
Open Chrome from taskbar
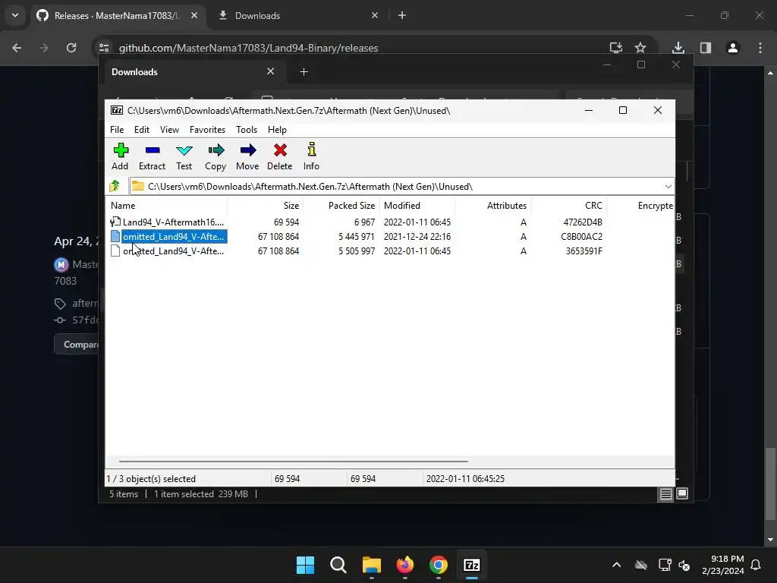[x=438, y=565]
